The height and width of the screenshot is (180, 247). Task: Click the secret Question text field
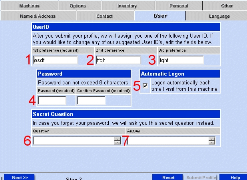point(74,140)
